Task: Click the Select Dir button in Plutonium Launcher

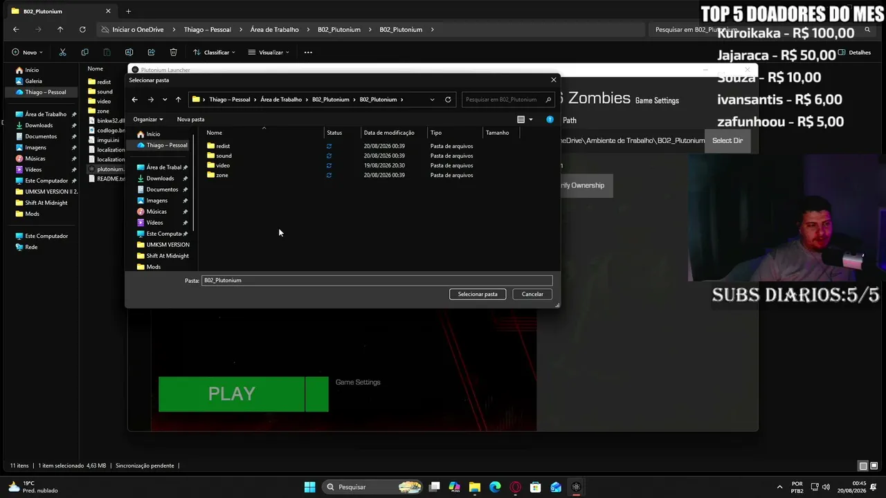Action: pos(727,140)
